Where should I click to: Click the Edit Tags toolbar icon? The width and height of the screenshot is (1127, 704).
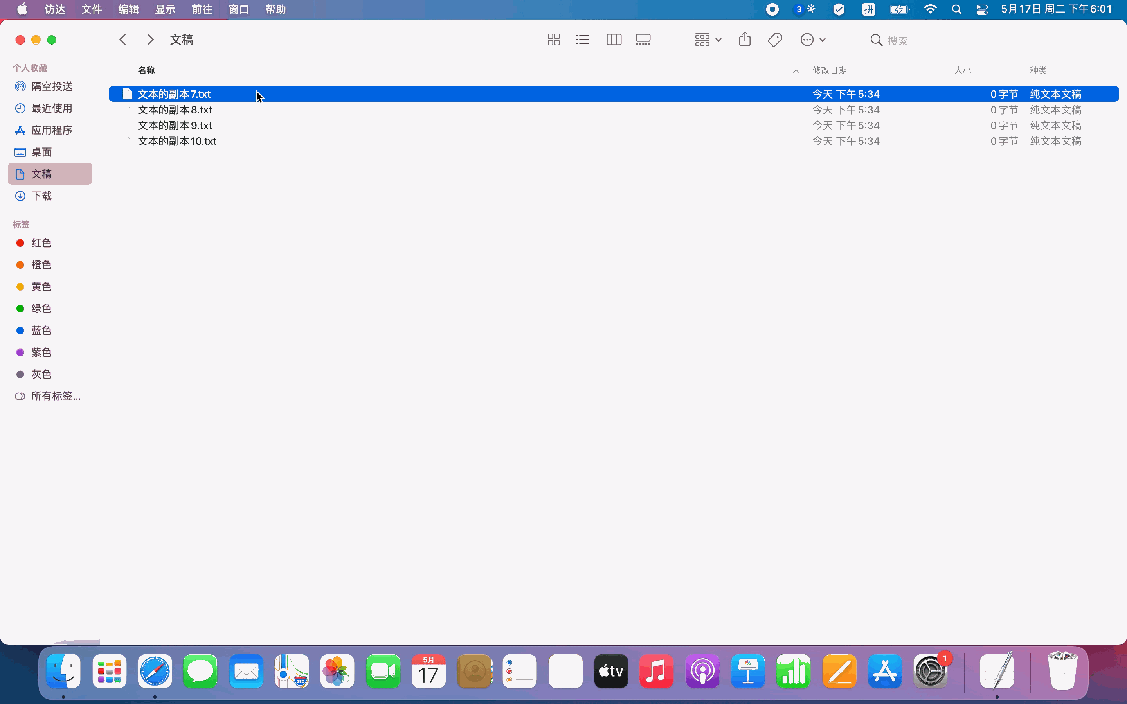coord(774,40)
